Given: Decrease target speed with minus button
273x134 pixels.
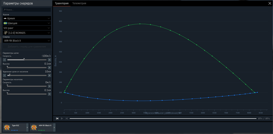Looking at the screenshot, I should (x=5, y=60).
